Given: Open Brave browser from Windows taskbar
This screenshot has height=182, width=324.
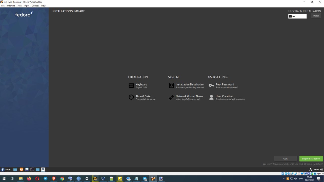Looking at the screenshot, I should (54, 179).
